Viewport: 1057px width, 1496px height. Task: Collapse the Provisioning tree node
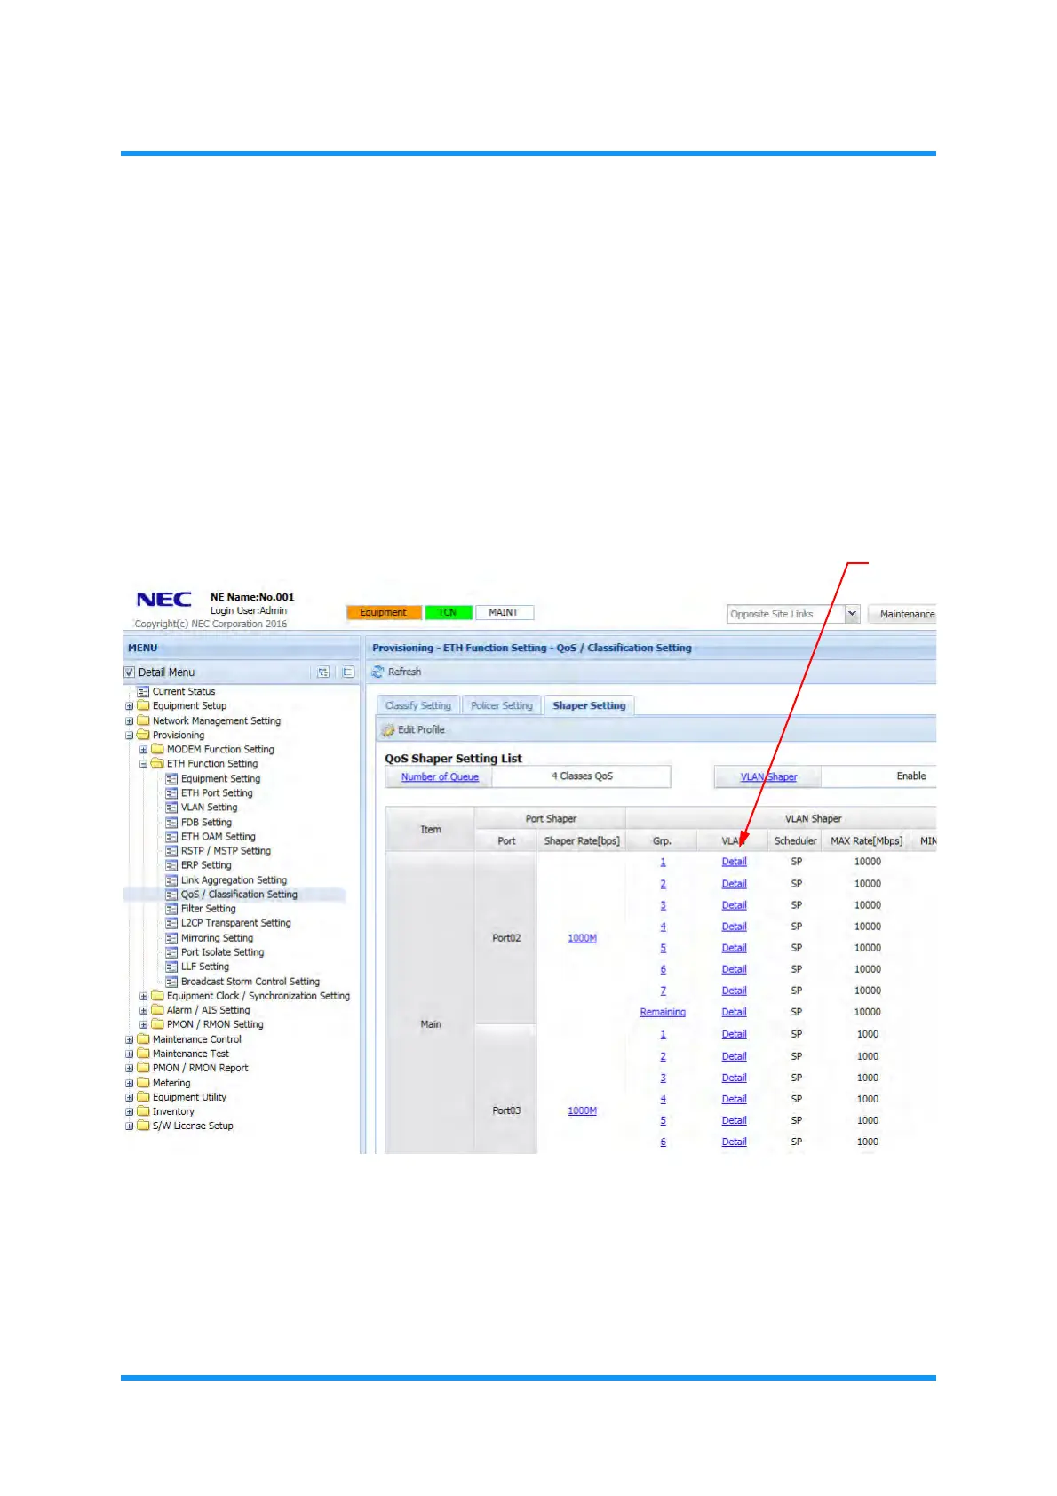pos(129,736)
